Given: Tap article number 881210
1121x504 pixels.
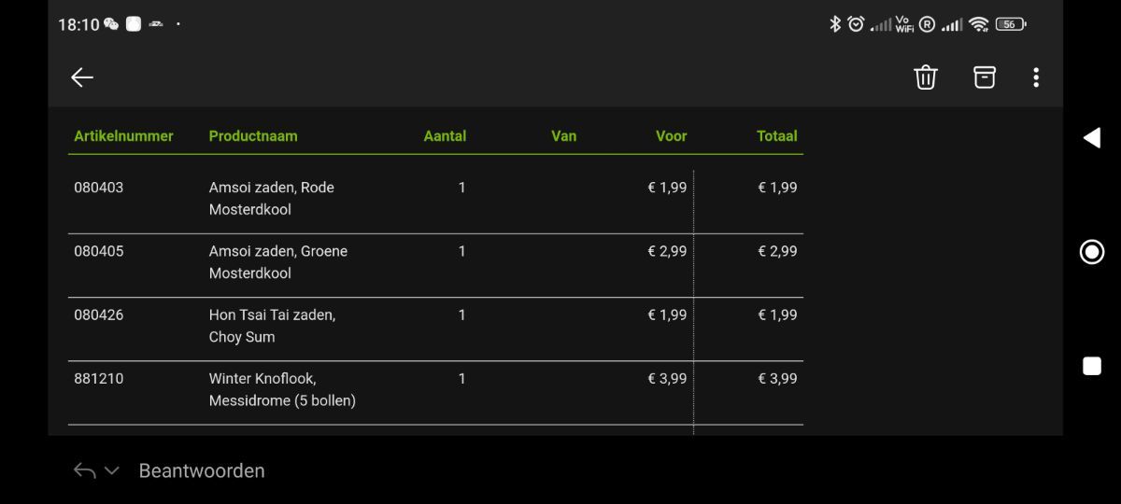Looking at the screenshot, I should [x=99, y=379].
